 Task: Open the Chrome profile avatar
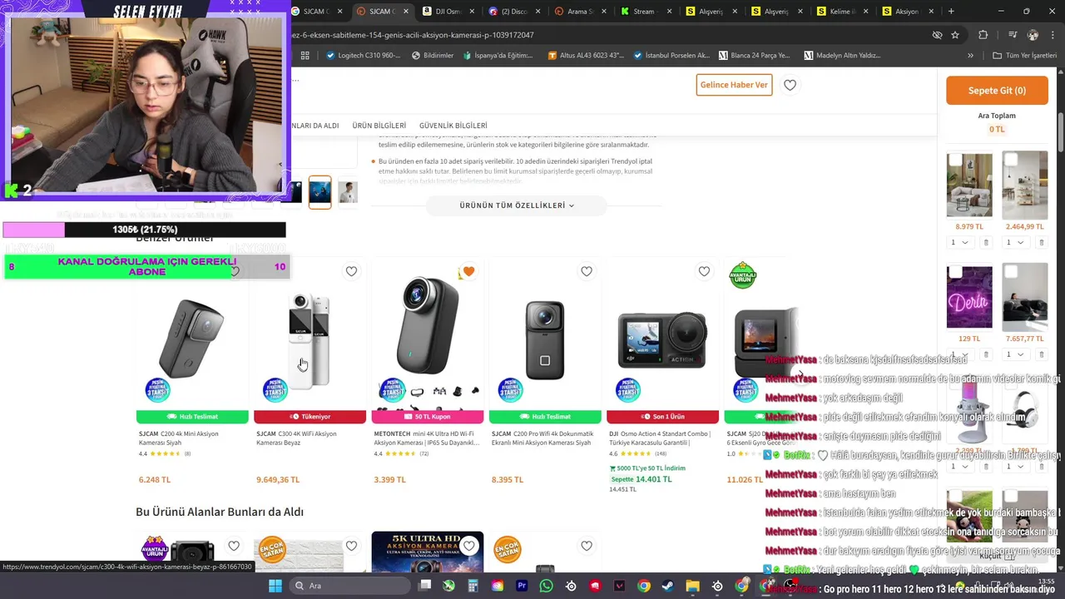1033,35
